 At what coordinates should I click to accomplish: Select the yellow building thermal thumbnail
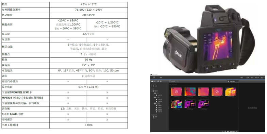[x=231, y=91]
